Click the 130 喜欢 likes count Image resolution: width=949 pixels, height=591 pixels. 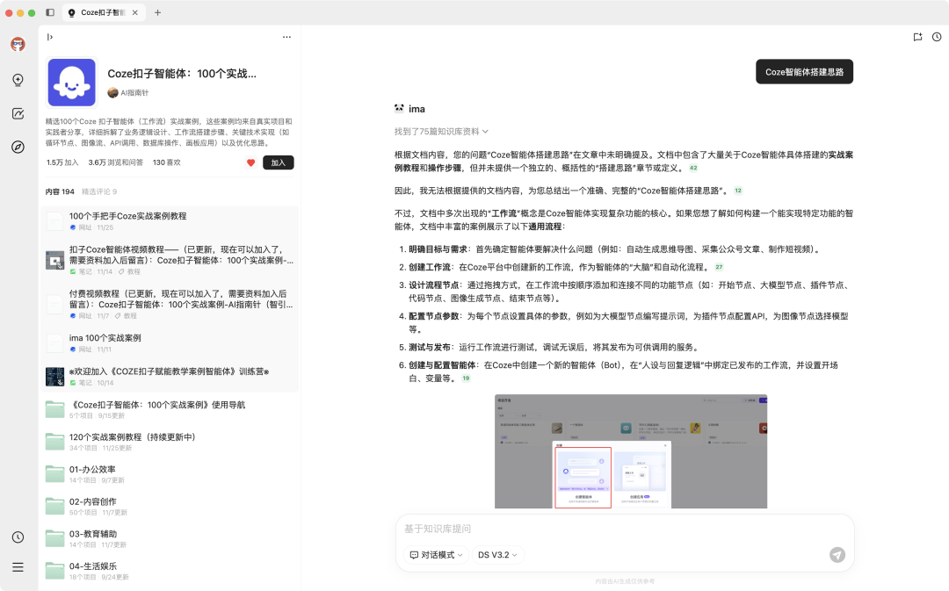[166, 162]
